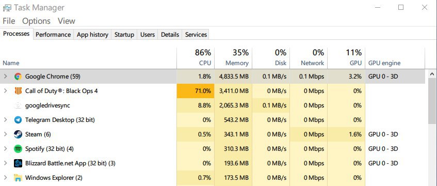Expand the Telegram Desktop process entry
Viewport: 437px width, 186px height.
(x=5, y=120)
